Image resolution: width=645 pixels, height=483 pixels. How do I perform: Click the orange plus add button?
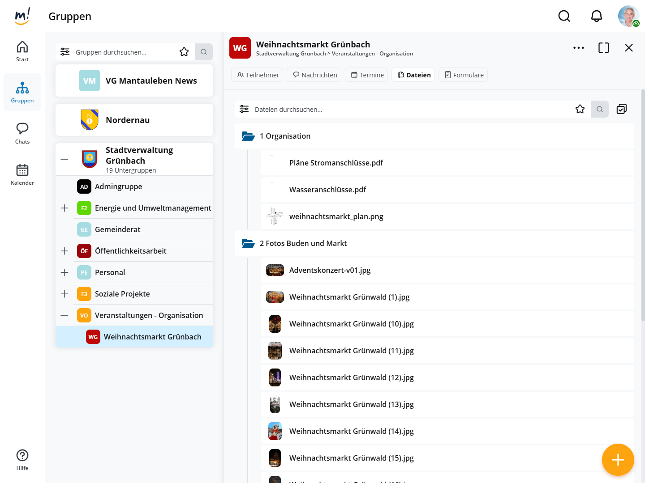618,459
